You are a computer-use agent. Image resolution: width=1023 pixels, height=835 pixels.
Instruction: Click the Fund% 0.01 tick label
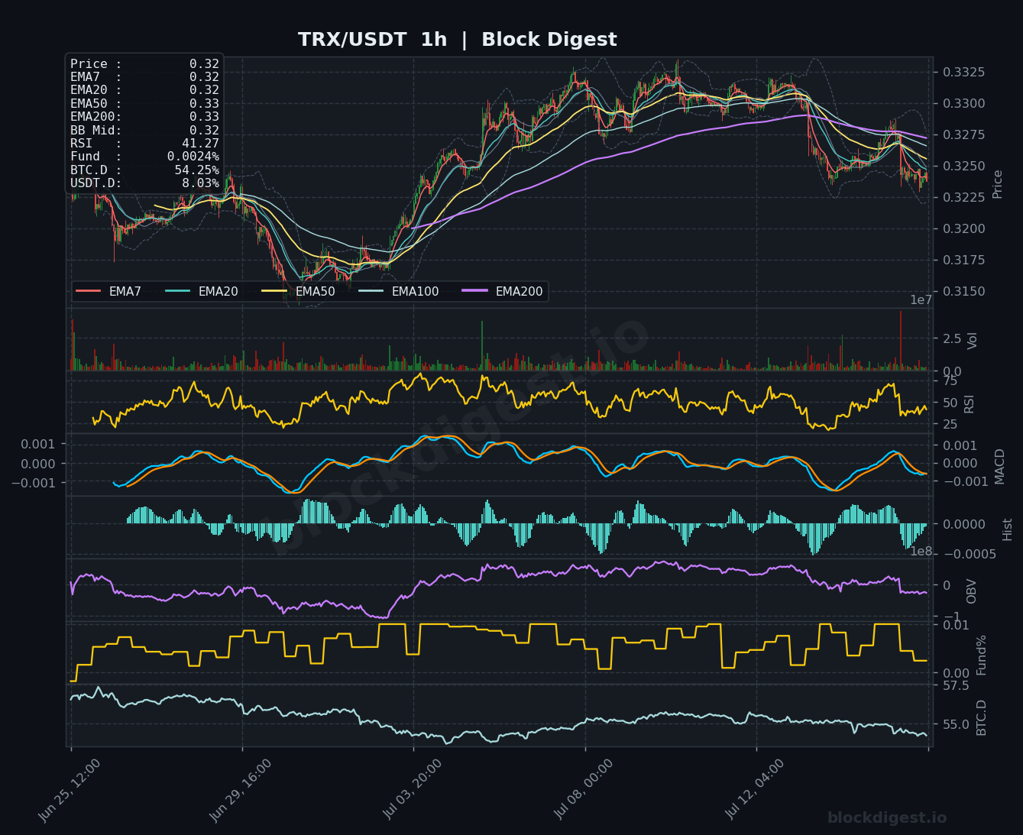[955, 626]
